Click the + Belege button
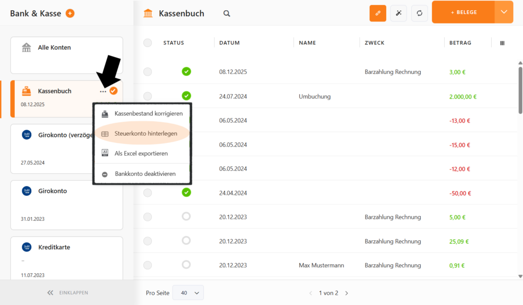The height and width of the screenshot is (305, 523). pos(463,12)
